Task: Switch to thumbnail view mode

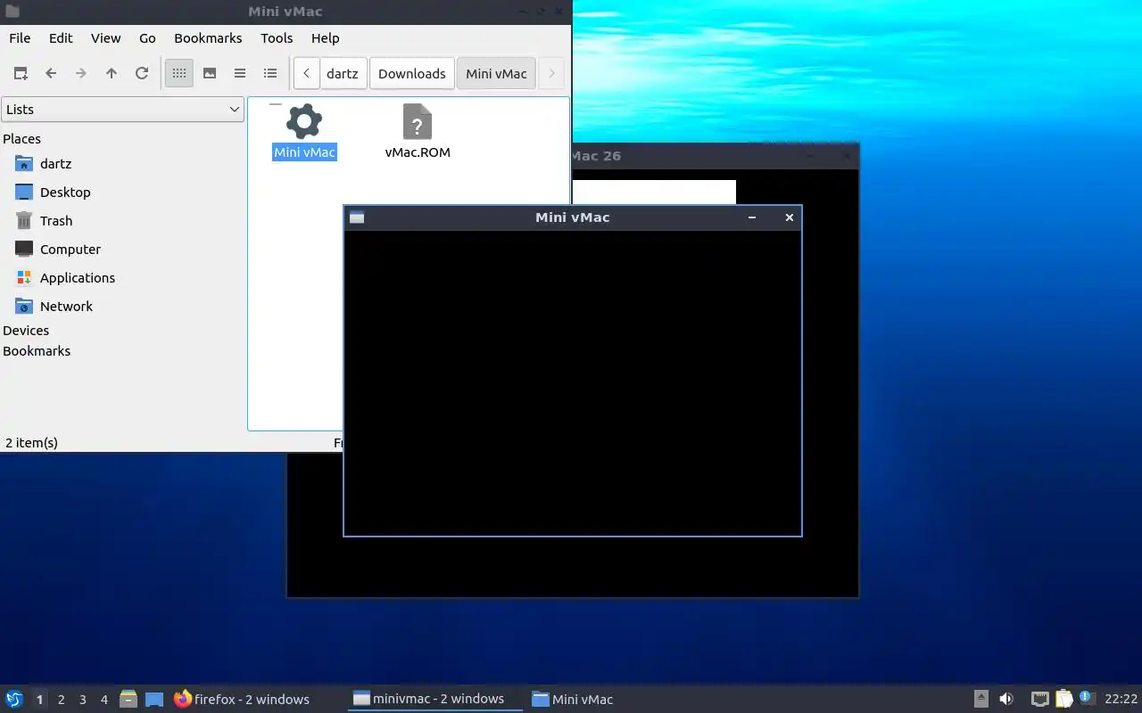Action: pyautogui.click(x=210, y=73)
